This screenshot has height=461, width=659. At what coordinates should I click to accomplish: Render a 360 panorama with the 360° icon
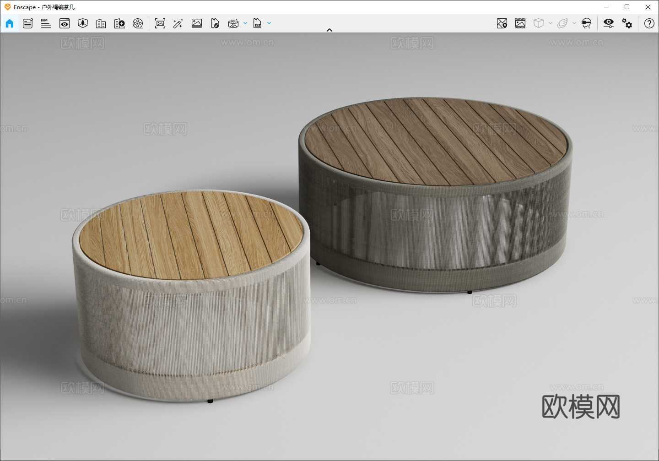233,23
